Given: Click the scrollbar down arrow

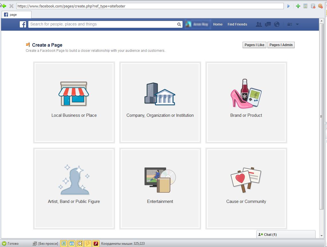Looking at the screenshot, I should coord(321,236).
